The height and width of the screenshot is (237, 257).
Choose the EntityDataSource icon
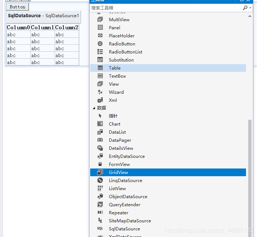100,156
